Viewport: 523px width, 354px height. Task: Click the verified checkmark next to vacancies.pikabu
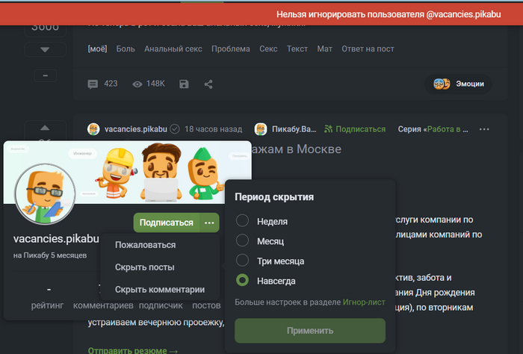[x=175, y=128]
